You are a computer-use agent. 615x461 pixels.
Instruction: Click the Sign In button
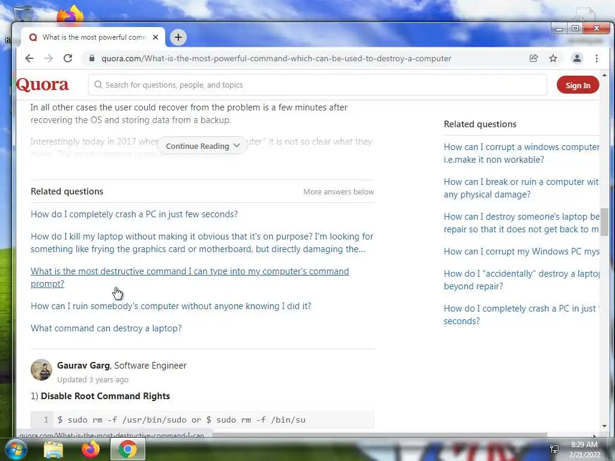578,85
